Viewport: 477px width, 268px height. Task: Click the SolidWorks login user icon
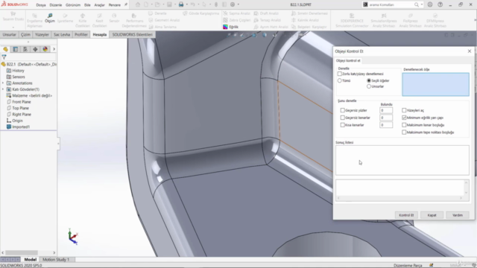(430, 4)
